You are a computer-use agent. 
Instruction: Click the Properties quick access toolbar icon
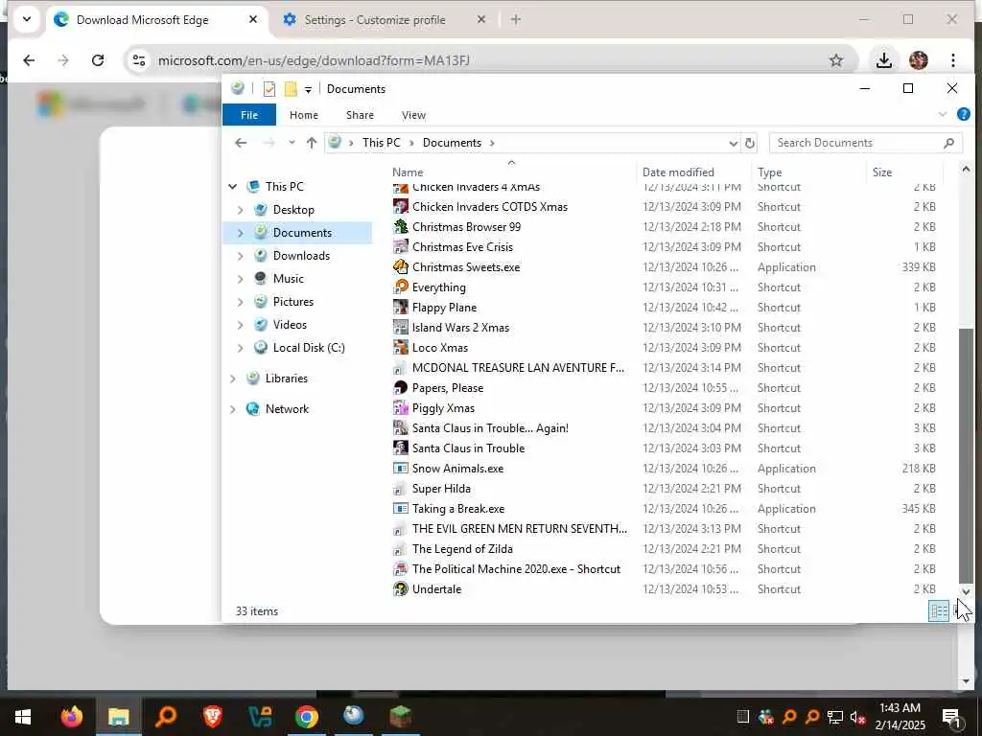[x=269, y=89]
